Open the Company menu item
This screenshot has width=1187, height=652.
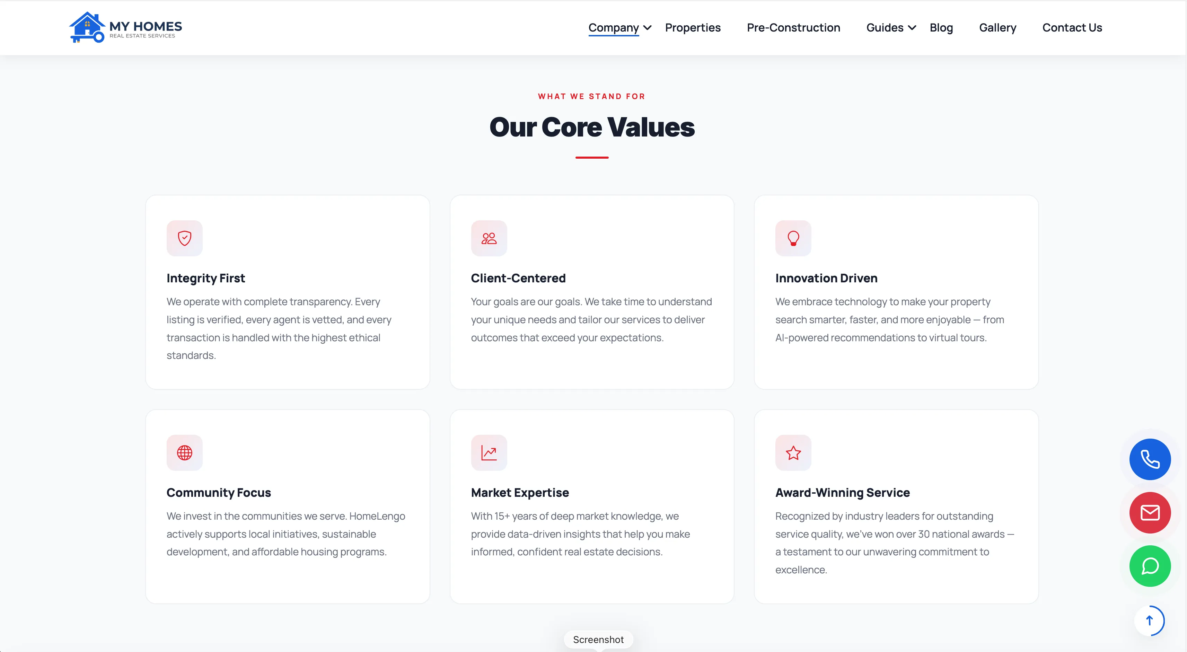point(613,28)
